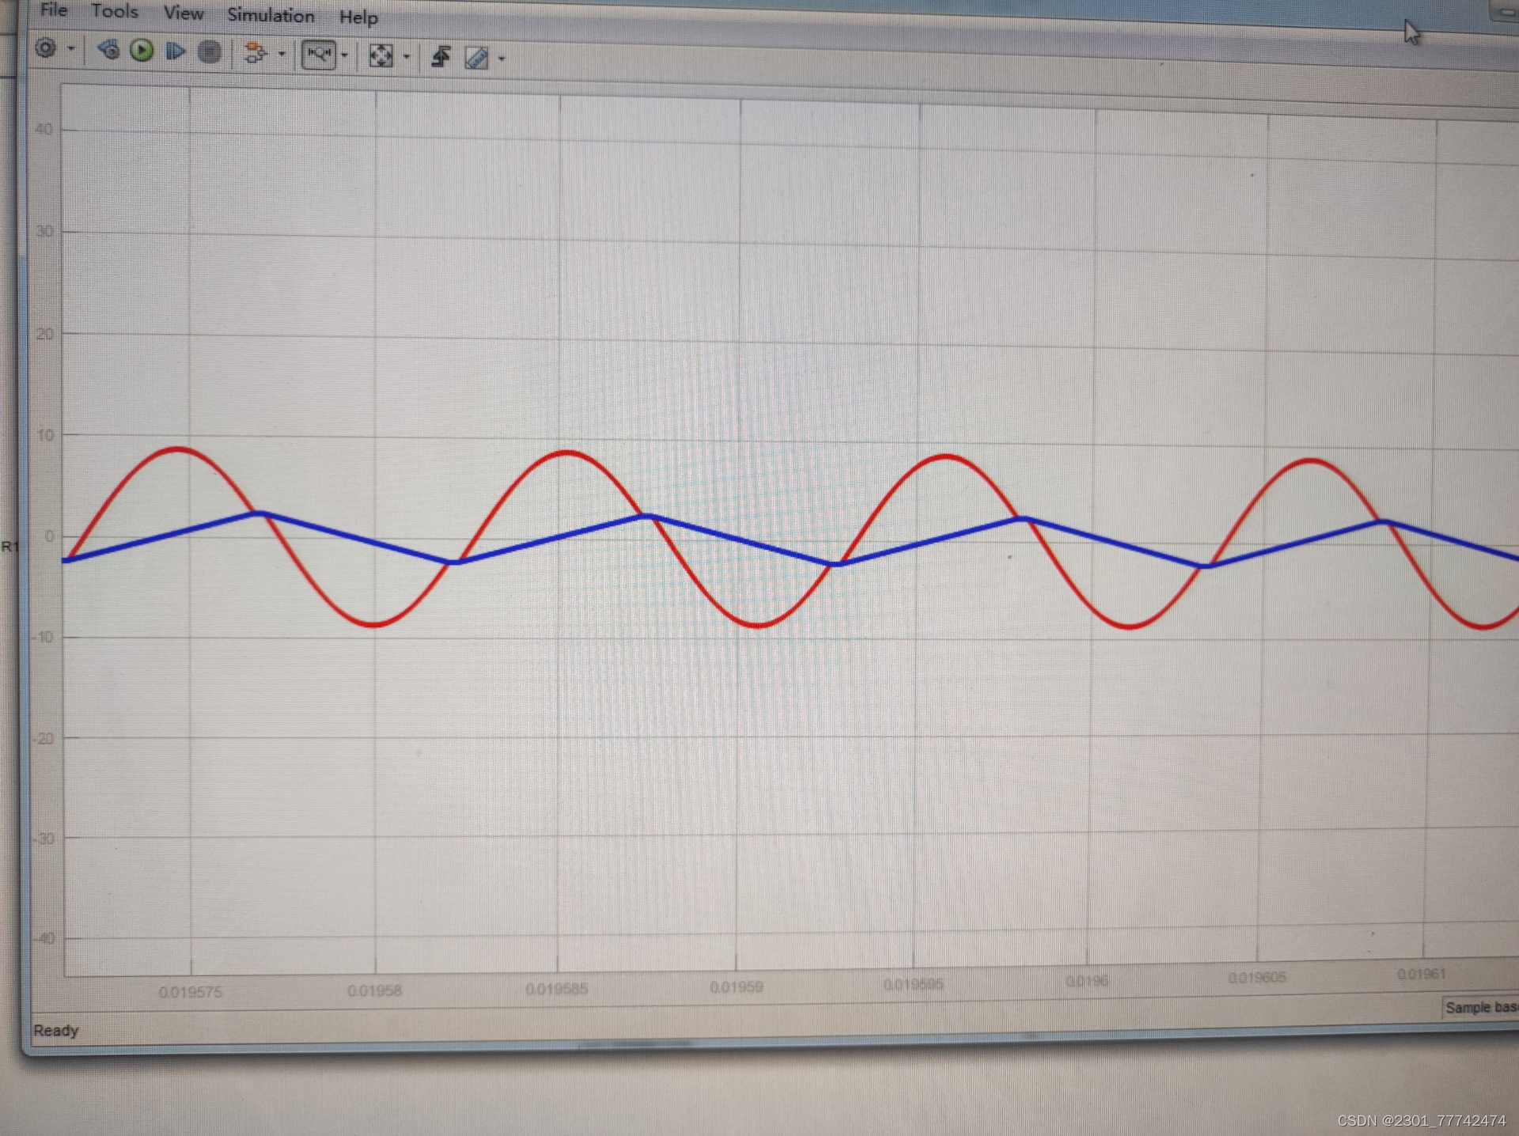Expand the dropdown beside Highlight Block icon
Image resolution: width=1519 pixels, height=1136 pixels.
coord(282,54)
